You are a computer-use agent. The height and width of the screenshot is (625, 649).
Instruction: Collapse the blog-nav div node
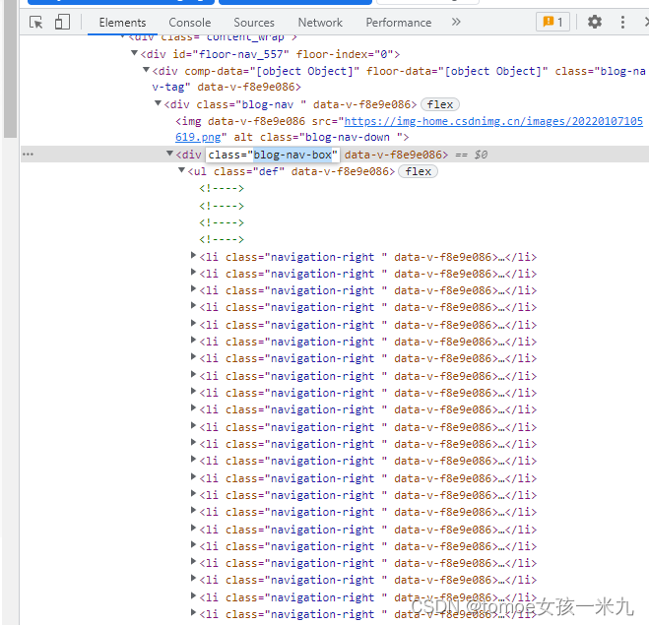click(158, 103)
